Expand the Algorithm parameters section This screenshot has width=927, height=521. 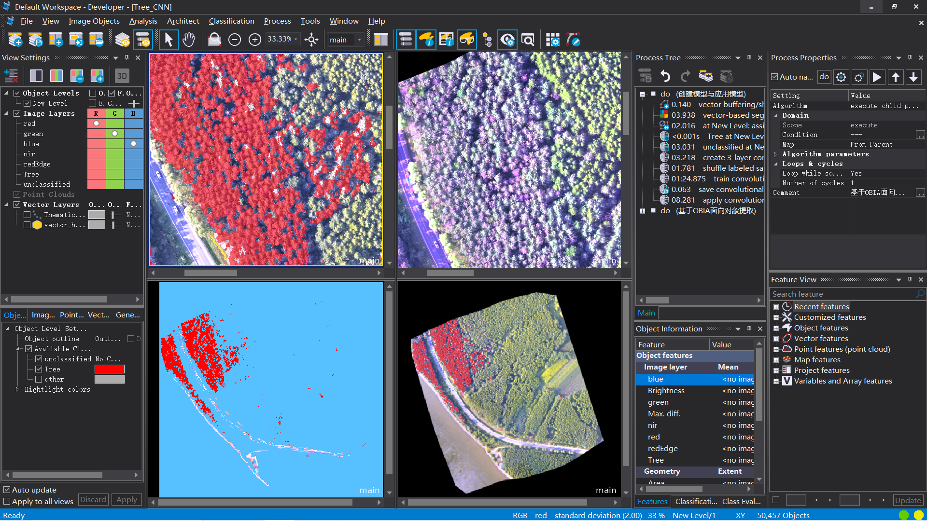tap(775, 154)
